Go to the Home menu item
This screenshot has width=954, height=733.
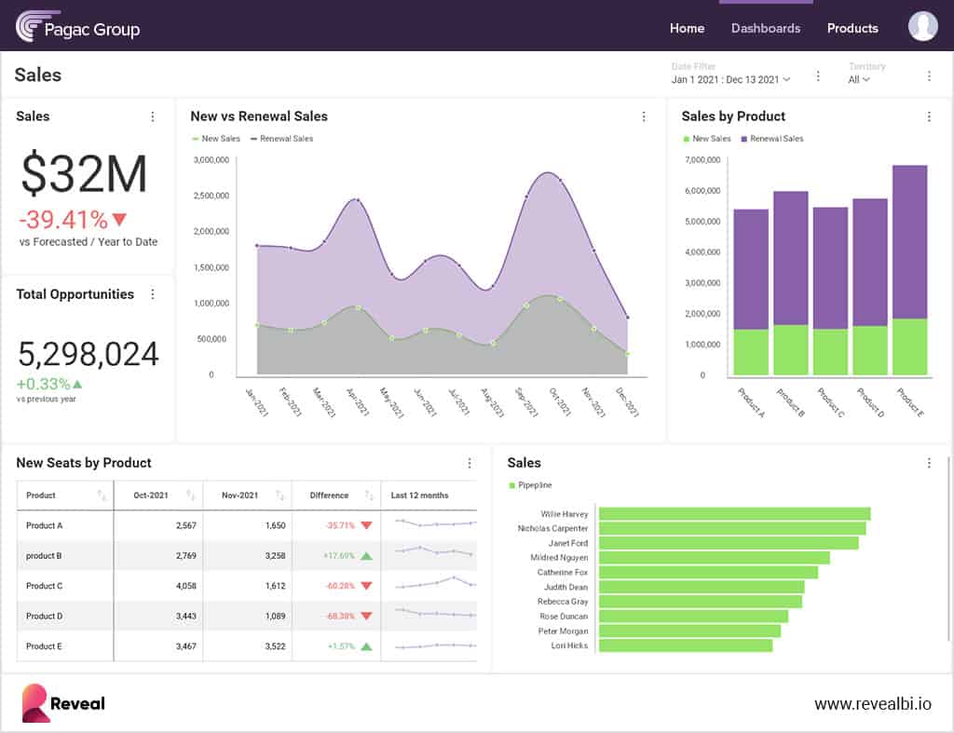(687, 29)
